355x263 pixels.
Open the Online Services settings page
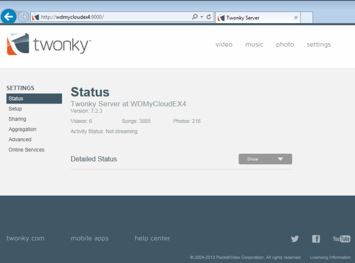click(27, 150)
